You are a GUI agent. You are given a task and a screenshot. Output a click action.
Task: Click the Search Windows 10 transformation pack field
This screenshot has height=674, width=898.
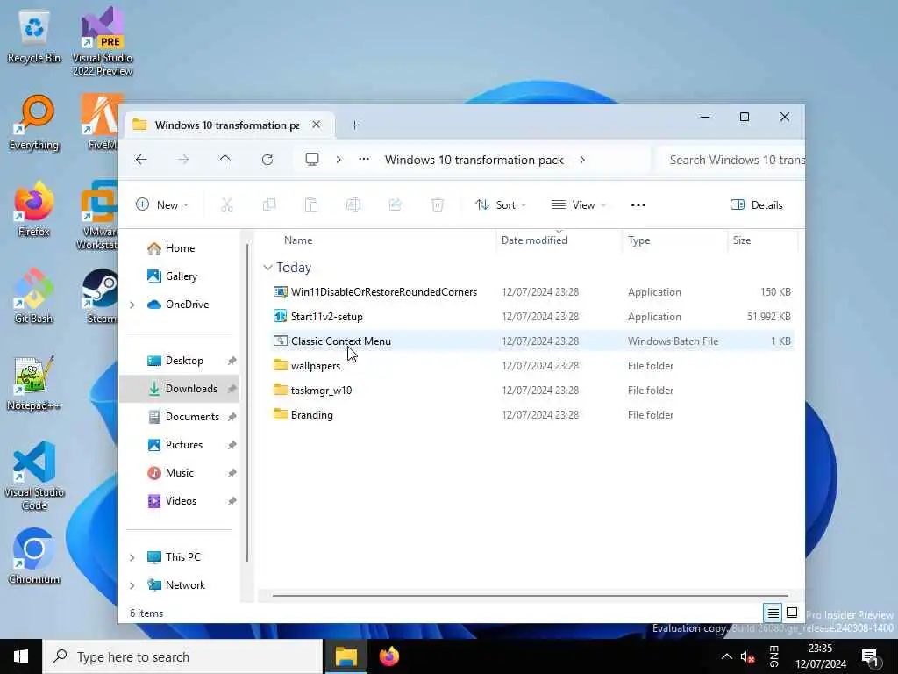click(731, 160)
